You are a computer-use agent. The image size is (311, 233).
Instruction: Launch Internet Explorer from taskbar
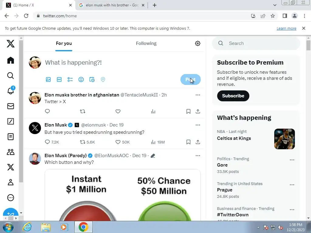click(x=27, y=227)
